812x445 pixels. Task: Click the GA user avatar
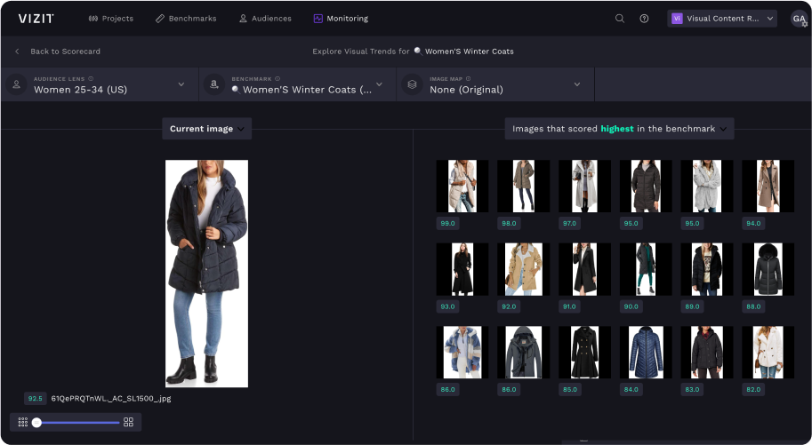click(799, 18)
